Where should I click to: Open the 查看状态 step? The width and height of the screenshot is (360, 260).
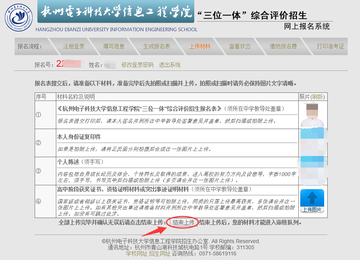(240, 46)
